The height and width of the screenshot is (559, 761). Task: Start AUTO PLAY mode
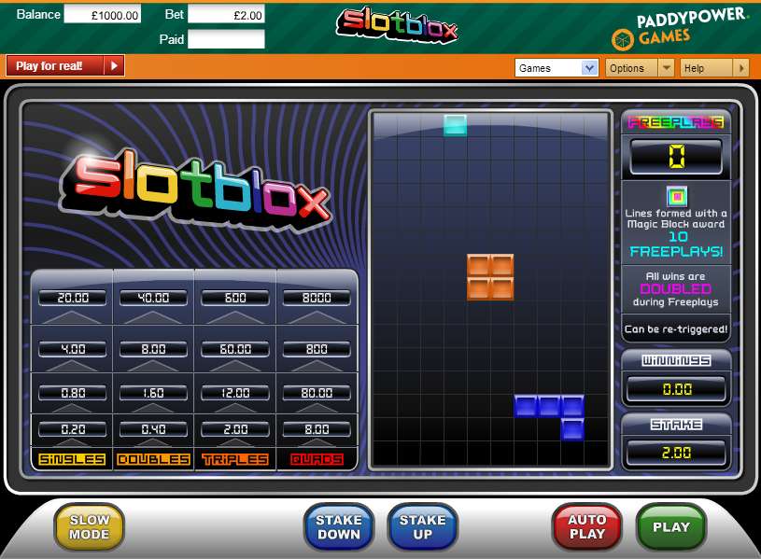[587, 527]
